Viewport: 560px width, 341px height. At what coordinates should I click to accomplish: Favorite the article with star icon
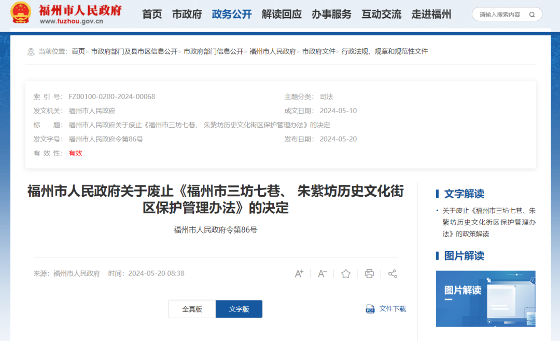point(346,274)
